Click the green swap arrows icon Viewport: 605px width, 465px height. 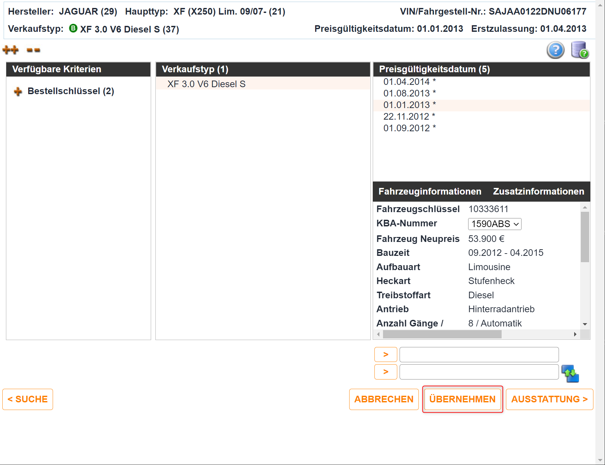point(570,374)
